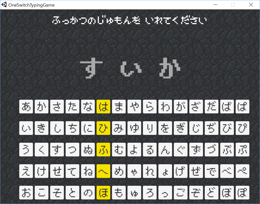Image resolution: width=260 pixels, height=204 pixels.
Task: Click the ぷ key
Action: coord(243,150)
